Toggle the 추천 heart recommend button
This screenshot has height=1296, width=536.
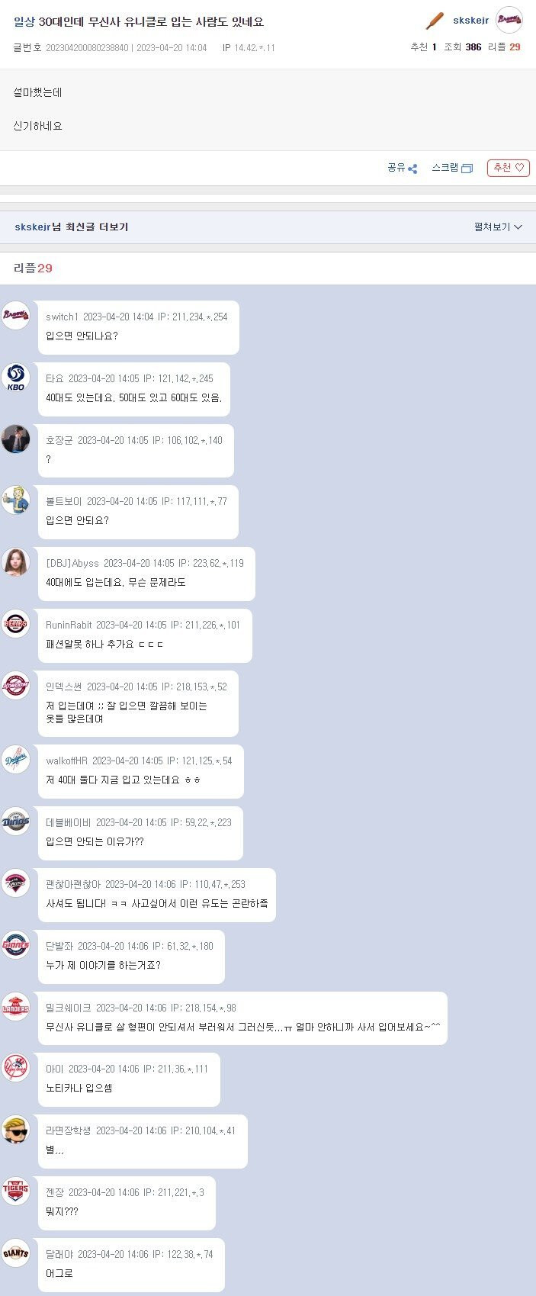(509, 168)
